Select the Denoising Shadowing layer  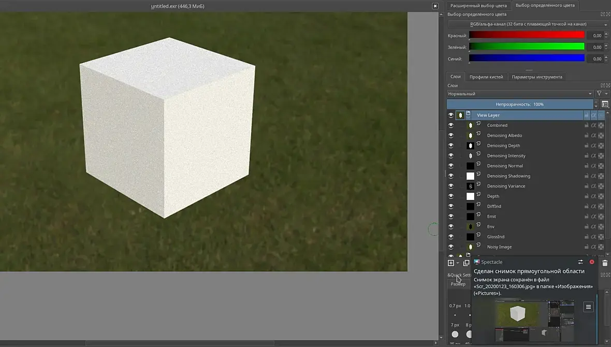[x=508, y=176]
